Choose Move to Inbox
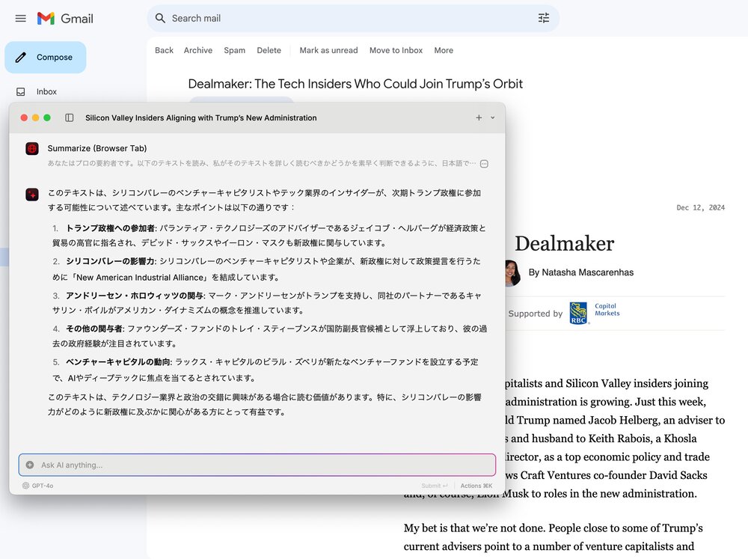This screenshot has width=748, height=559. pyautogui.click(x=396, y=50)
